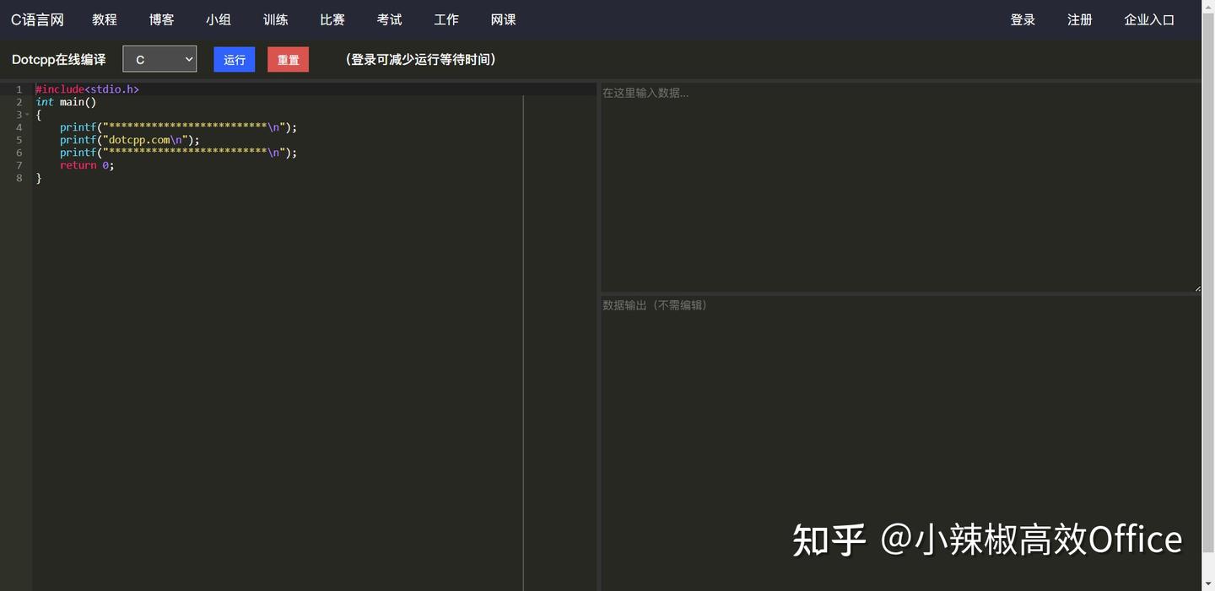
Task: Open the 网课 online courses section
Action: pos(503,19)
